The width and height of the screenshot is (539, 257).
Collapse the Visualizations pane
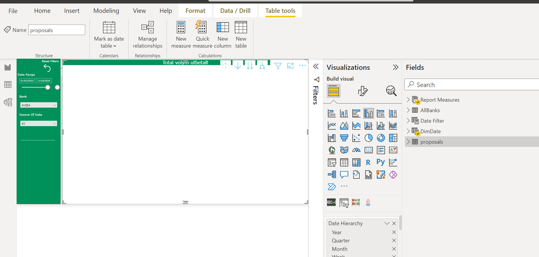tap(395, 67)
